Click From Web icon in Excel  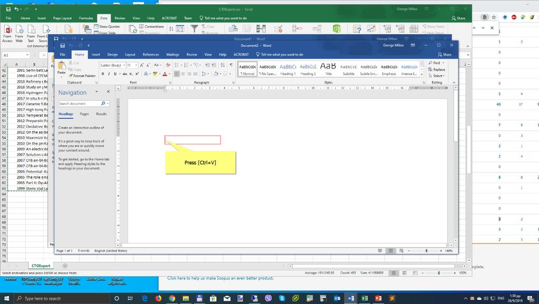[x=19, y=33]
